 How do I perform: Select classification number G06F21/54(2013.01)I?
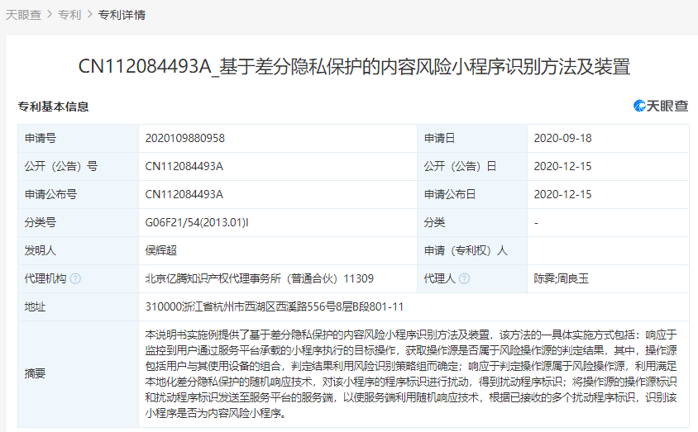(x=197, y=222)
